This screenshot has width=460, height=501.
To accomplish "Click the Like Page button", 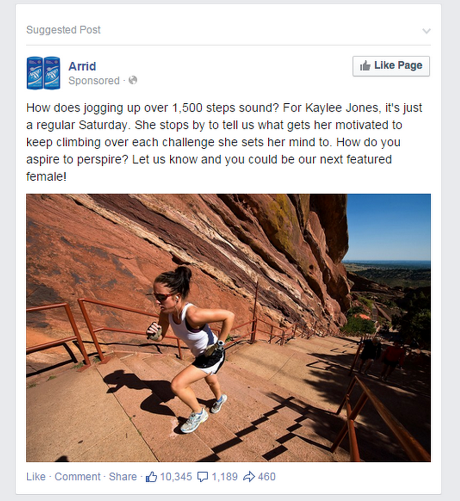I will (x=391, y=66).
